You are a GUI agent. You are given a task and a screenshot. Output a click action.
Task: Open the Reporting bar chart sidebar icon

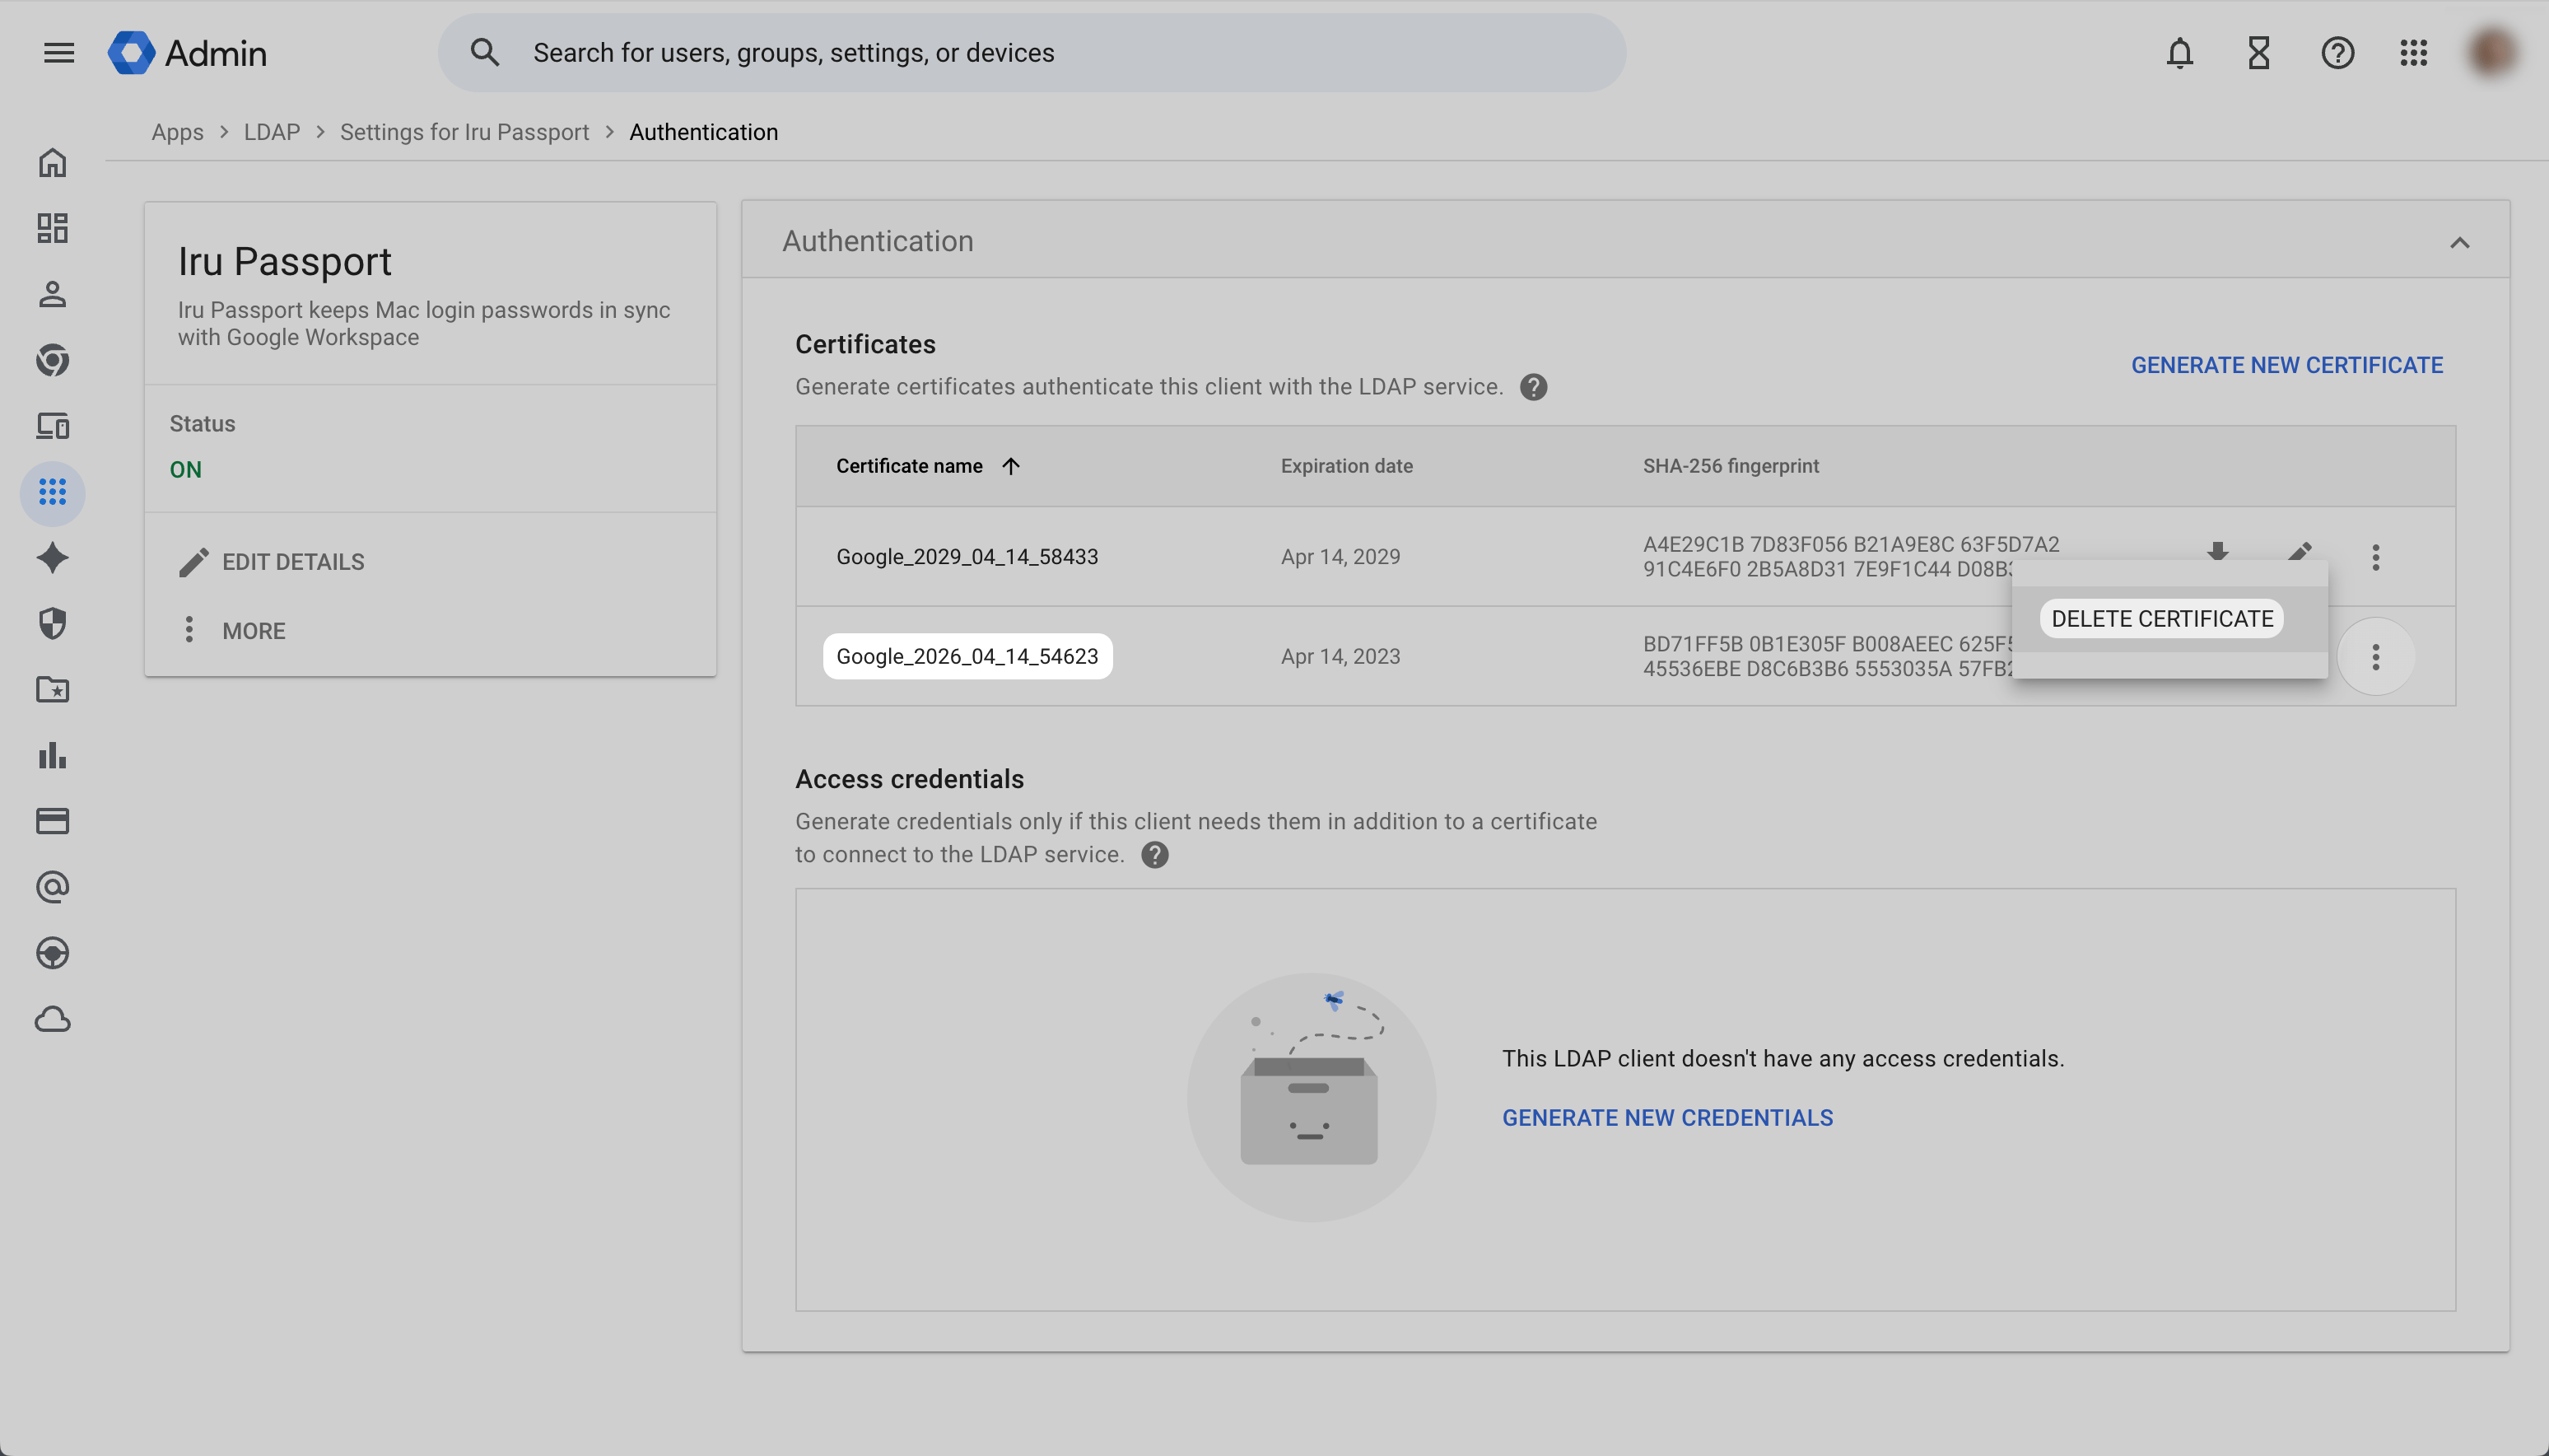pyautogui.click(x=53, y=756)
